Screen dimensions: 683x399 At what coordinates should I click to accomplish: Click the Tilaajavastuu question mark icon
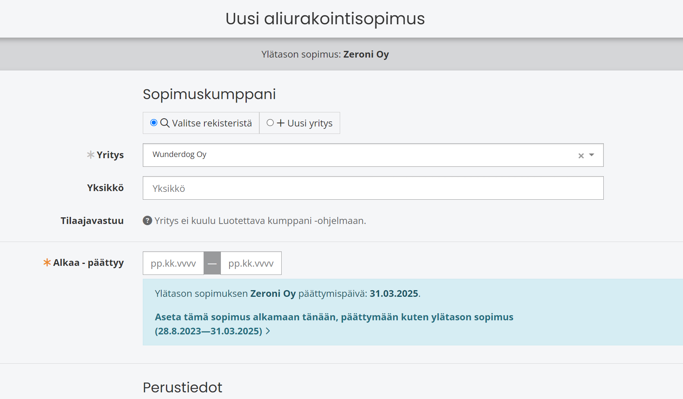(x=148, y=220)
